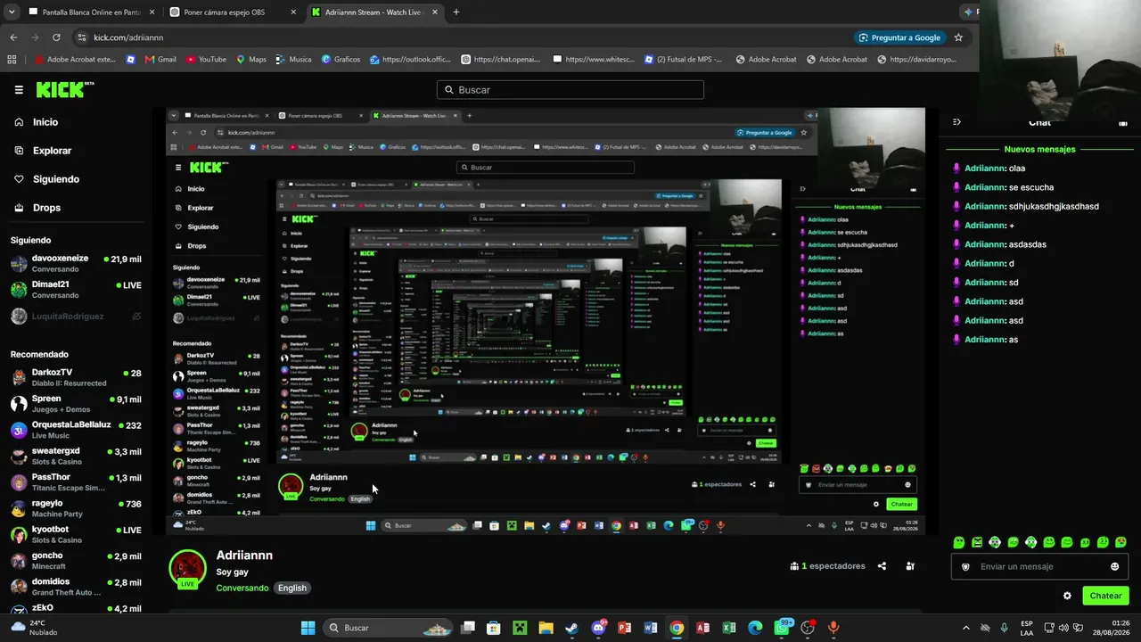Click the Nuevos mensajes divider label
Viewport: 1141px width, 642px height.
pos(1039,150)
